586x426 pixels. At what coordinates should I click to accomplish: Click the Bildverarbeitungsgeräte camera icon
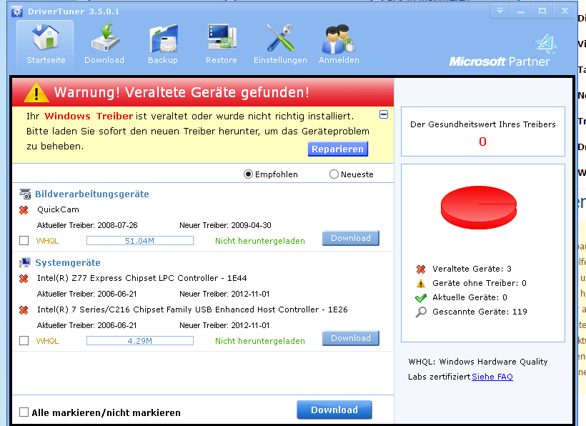click(x=25, y=194)
